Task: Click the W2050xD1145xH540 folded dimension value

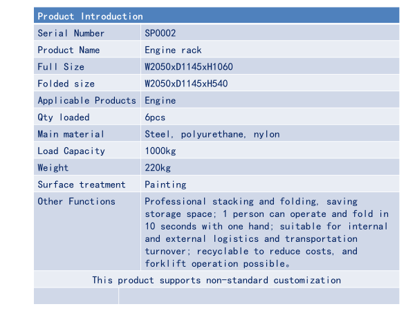Action: [x=186, y=84]
